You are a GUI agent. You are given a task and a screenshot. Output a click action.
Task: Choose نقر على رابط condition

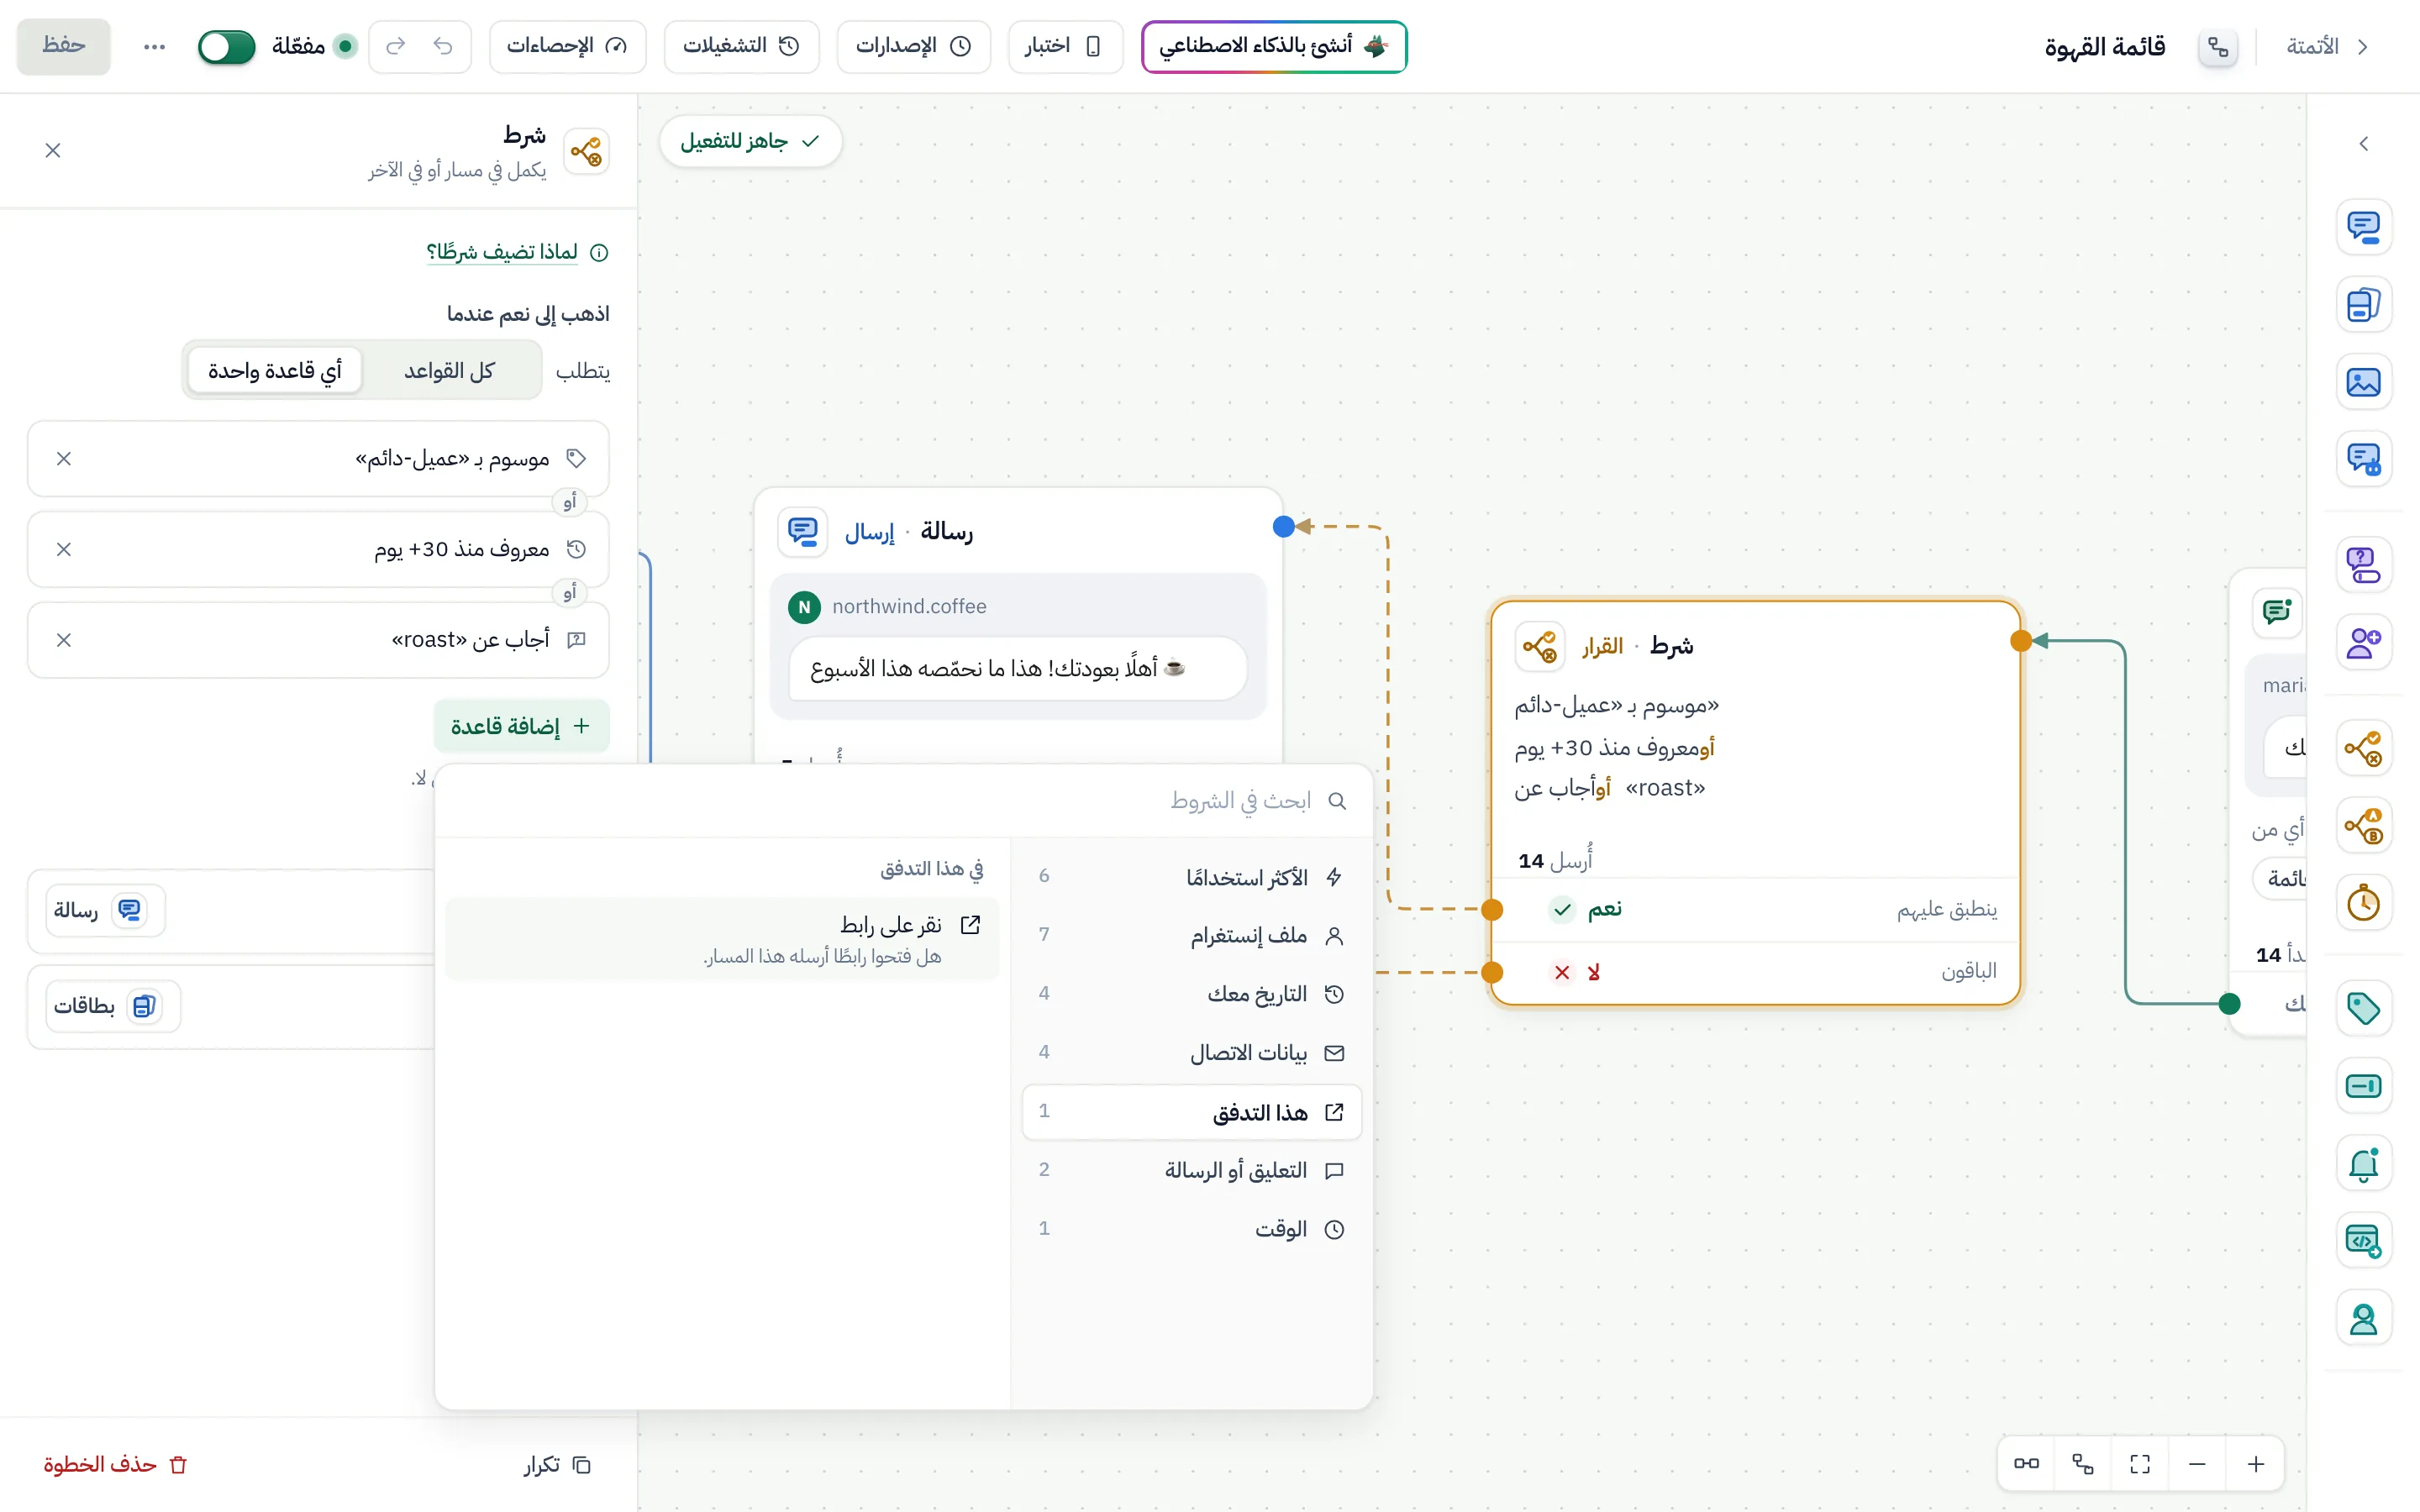tap(722, 939)
